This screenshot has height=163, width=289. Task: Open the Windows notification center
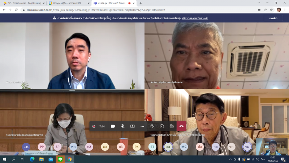(283, 159)
